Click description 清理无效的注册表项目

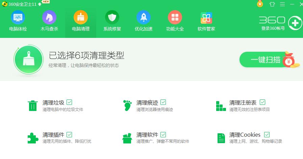point(250,110)
